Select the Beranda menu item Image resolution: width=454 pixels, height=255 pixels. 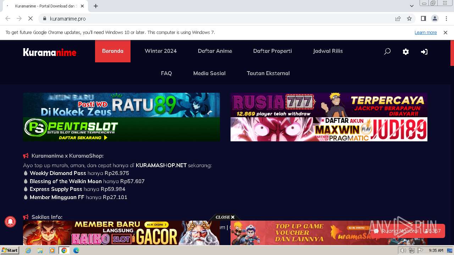point(113,51)
